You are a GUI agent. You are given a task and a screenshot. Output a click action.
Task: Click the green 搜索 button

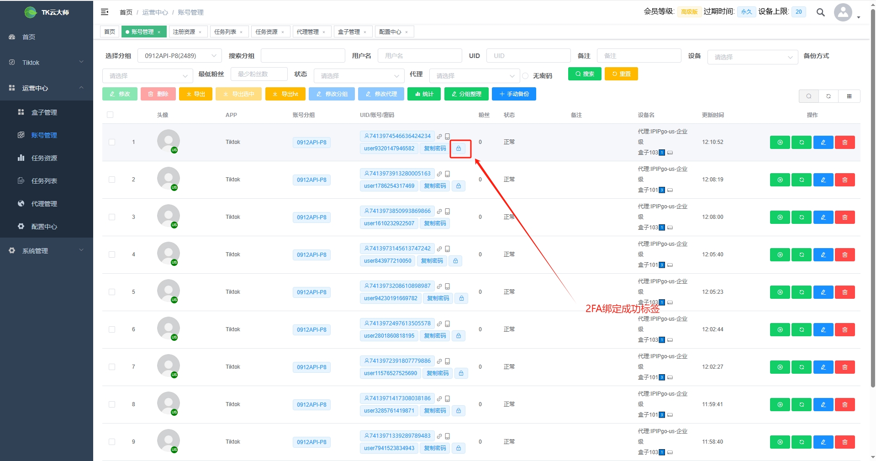pos(585,74)
